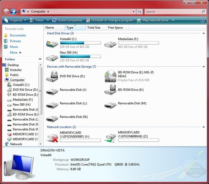Sort by the Type column header
The width and height of the screenshot is (209, 184).
75,28
